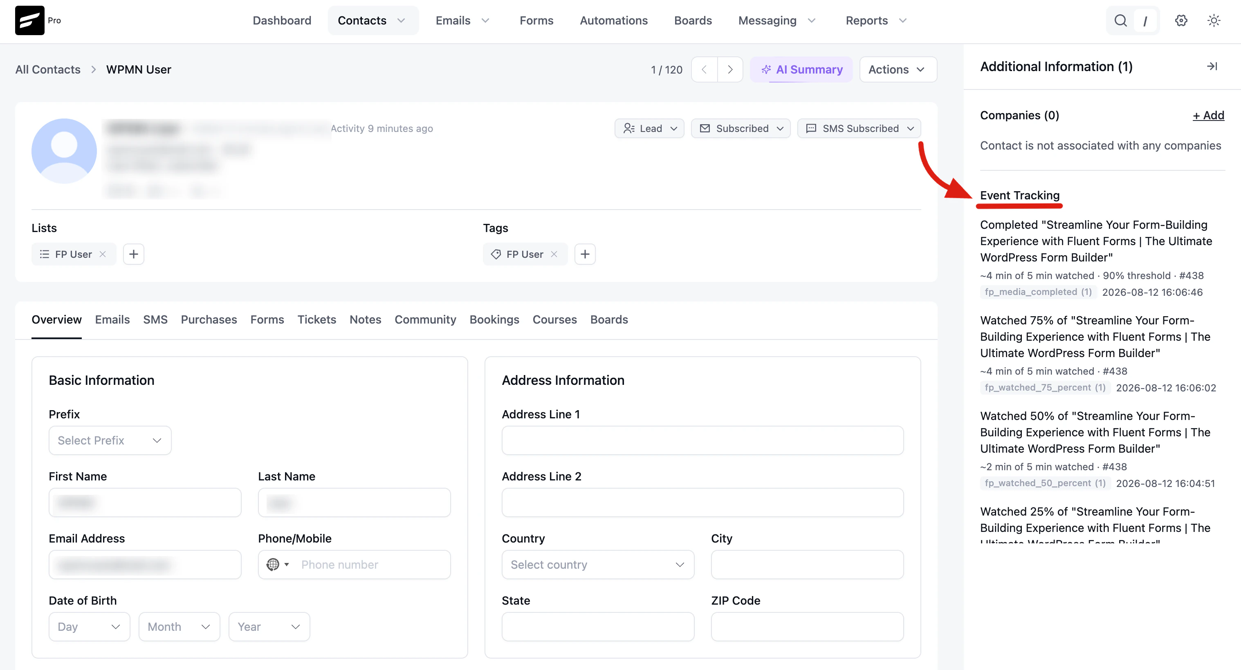The height and width of the screenshot is (670, 1241).
Task: Switch to the Purchases tab
Action: 209,319
